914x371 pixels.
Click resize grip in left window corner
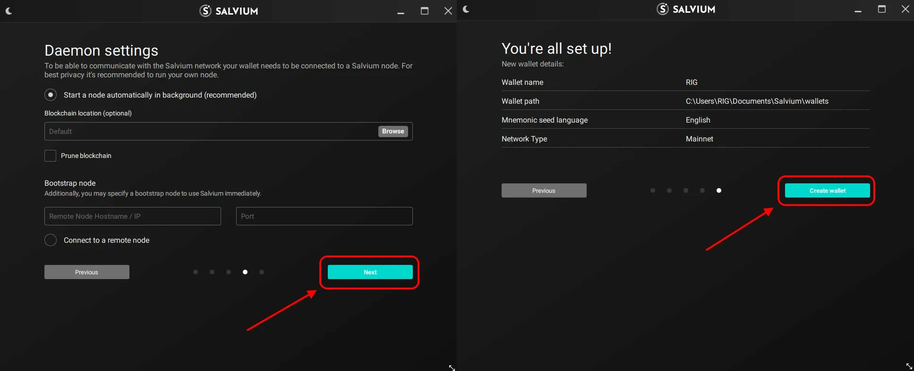click(x=452, y=367)
